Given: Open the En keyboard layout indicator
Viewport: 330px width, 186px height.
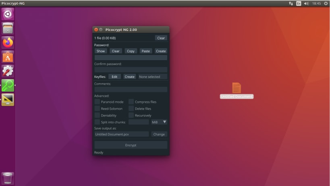Looking at the screenshot, I should point(299,3).
